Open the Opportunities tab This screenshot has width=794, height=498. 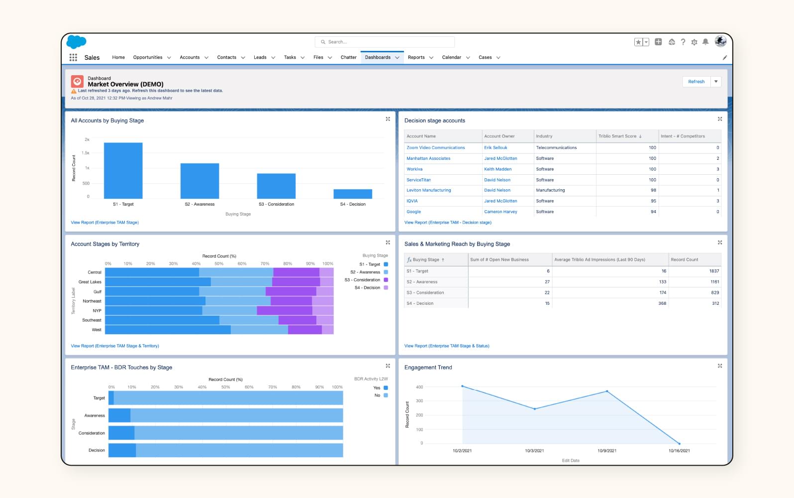pyautogui.click(x=148, y=57)
